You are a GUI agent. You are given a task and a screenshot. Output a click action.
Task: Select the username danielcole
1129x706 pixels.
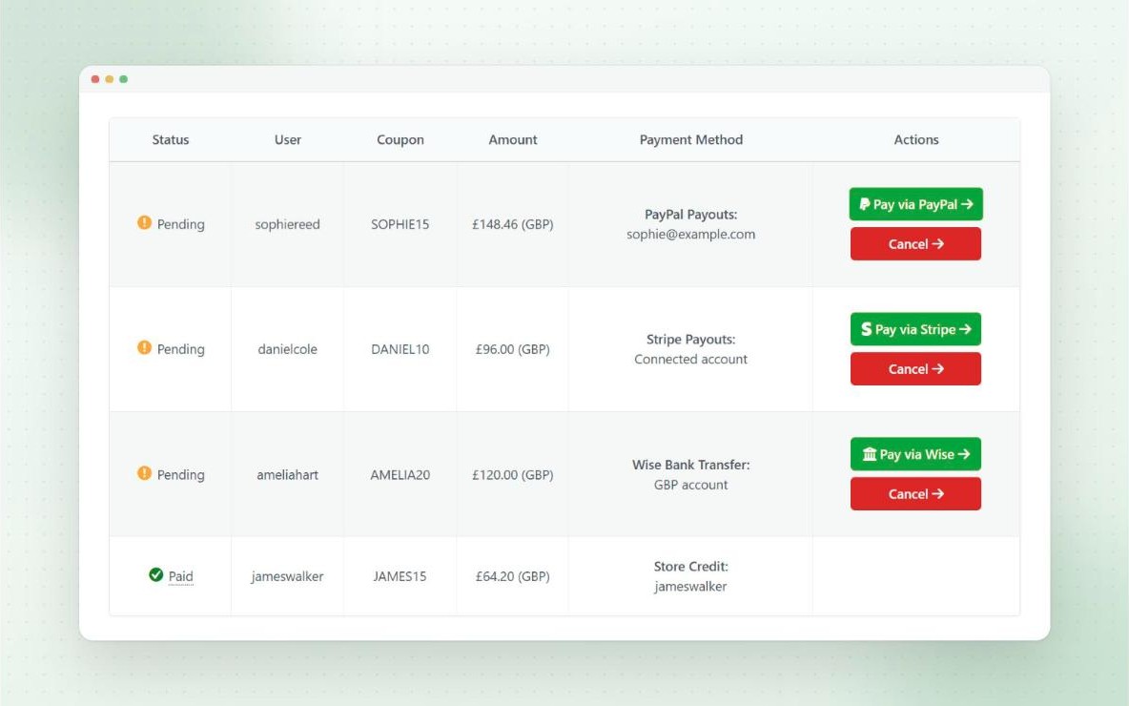(x=287, y=349)
